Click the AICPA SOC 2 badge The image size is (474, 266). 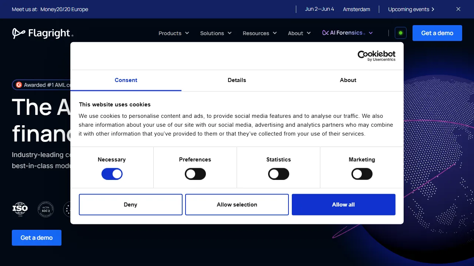click(x=46, y=209)
